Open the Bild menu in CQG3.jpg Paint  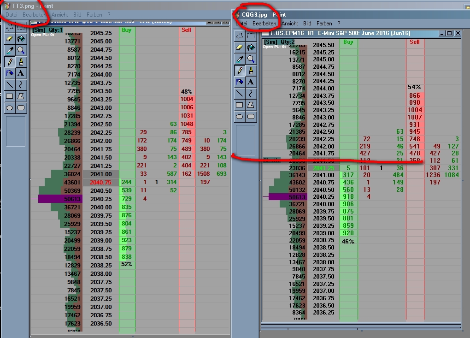click(x=307, y=24)
